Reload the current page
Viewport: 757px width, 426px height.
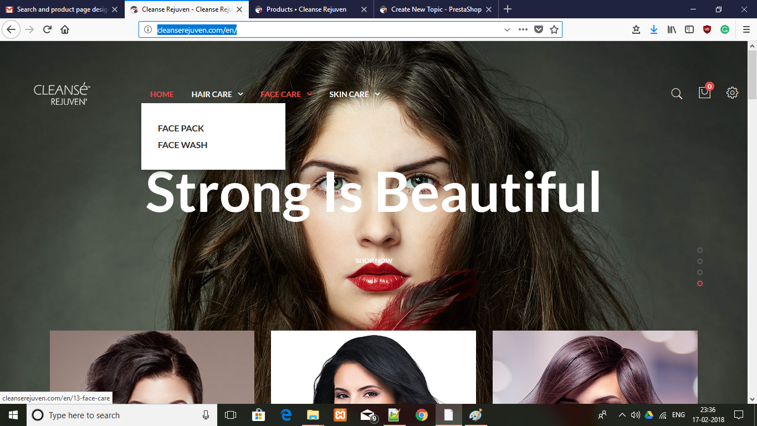coord(47,29)
